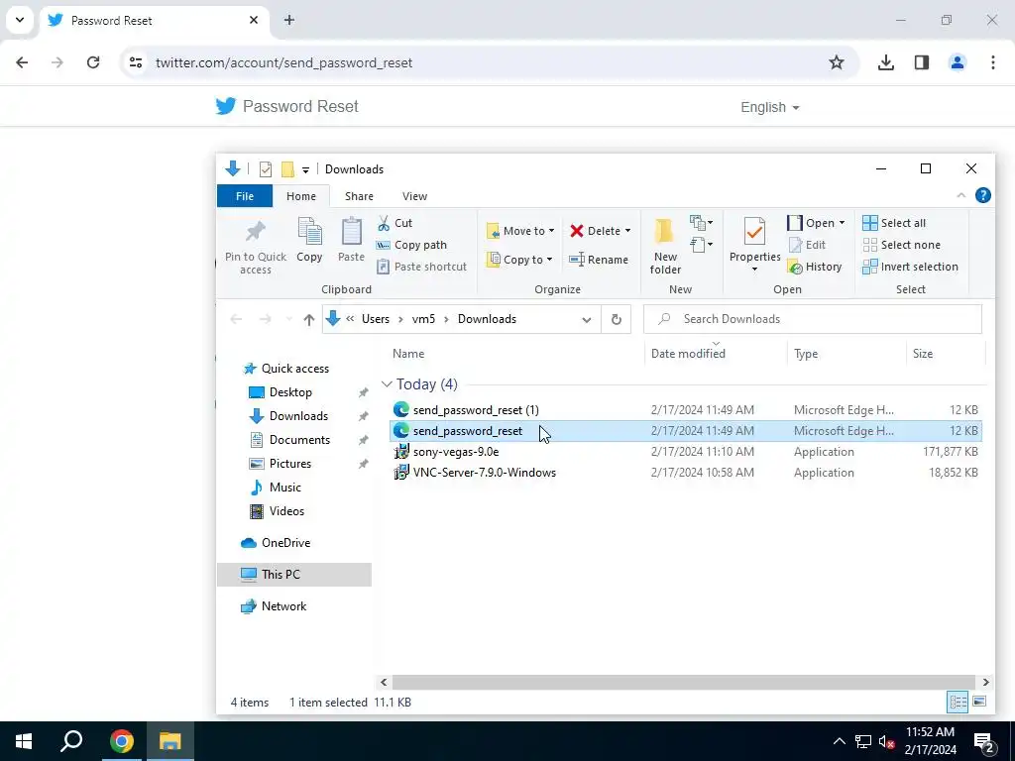Select the Home ribbon tab

click(x=301, y=196)
